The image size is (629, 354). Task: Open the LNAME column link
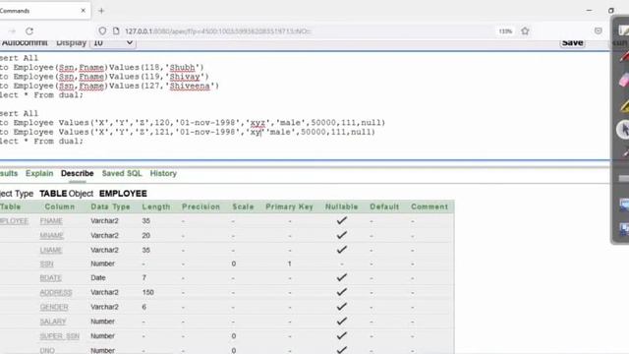coord(51,251)
